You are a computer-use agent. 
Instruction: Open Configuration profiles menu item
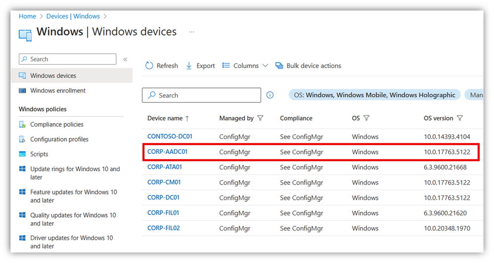pyautogui.click(x=59, y=139)
